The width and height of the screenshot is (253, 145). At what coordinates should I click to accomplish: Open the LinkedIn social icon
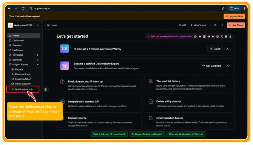(204, 37)
